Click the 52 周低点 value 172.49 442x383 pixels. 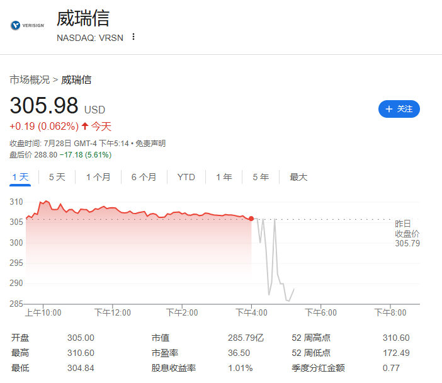click(396, 353)
